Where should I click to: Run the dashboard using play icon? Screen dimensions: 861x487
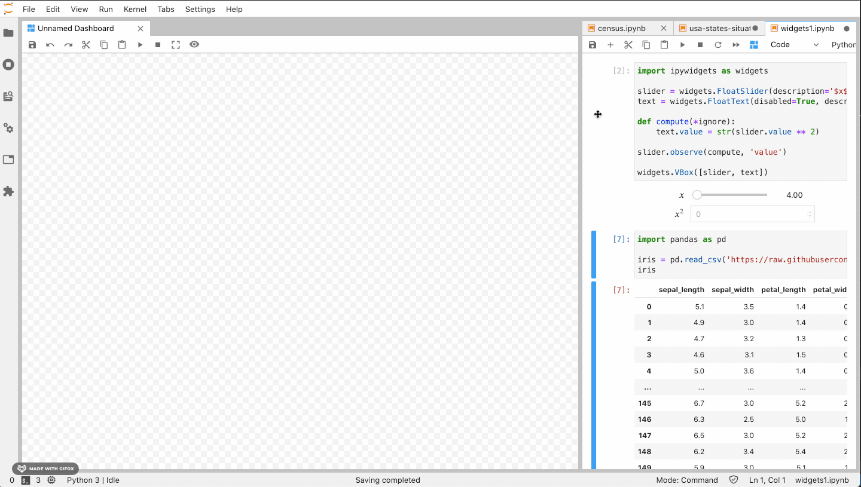(140, 45)
